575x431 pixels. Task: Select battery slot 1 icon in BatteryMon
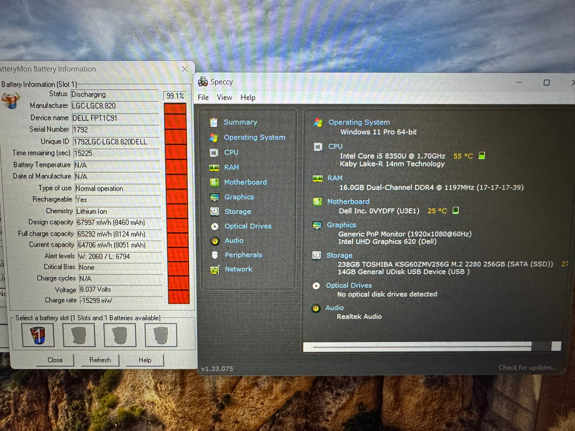click(38, 335)
